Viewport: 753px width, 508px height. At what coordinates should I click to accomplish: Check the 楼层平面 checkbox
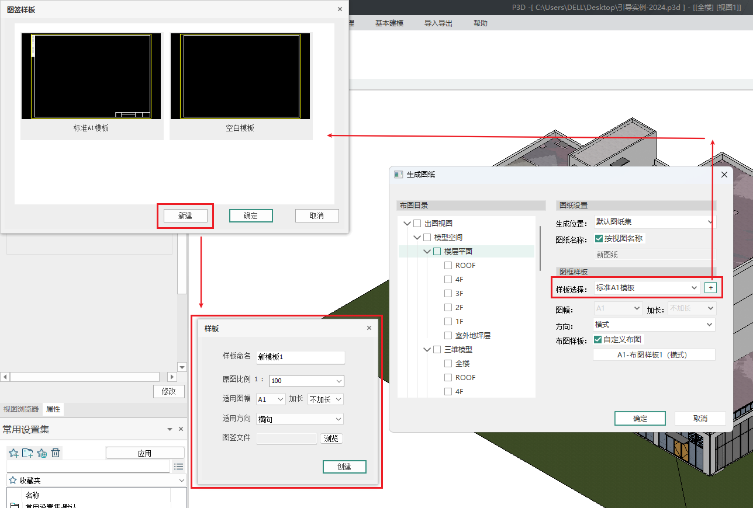pyautogui.click(x=437, y=251)
